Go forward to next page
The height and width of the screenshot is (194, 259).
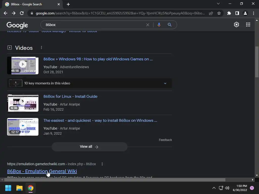coord(14,13)
